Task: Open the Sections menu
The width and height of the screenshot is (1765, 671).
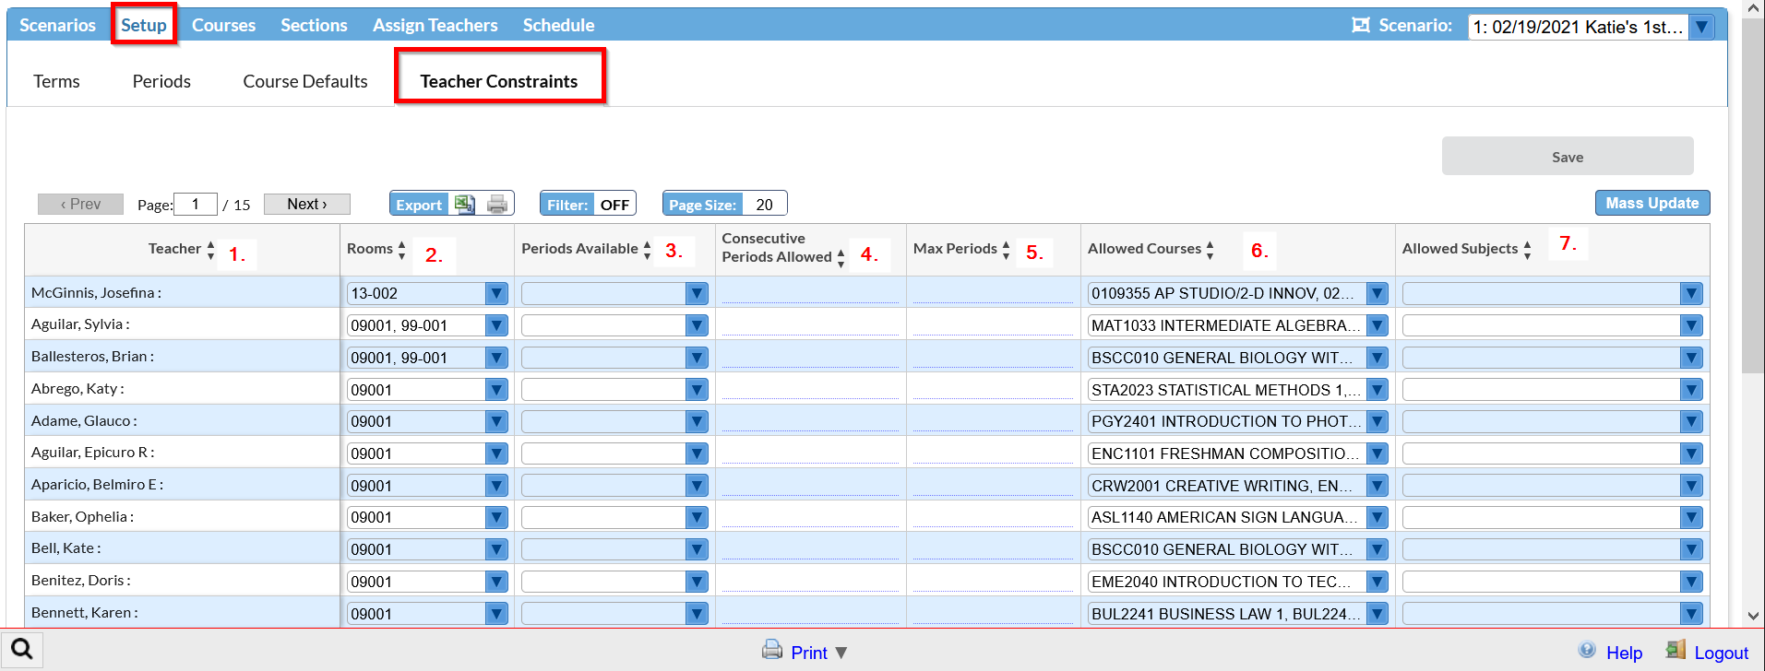Action: [314, 25]
